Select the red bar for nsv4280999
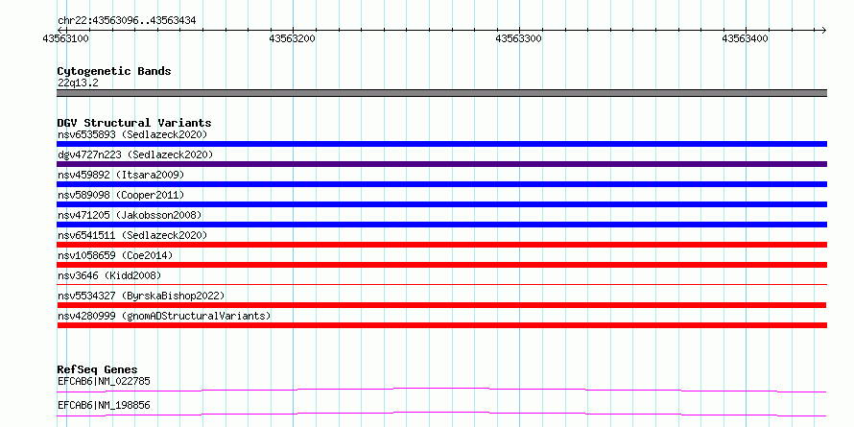Viewport: 854px width, 427px height. 441,325
